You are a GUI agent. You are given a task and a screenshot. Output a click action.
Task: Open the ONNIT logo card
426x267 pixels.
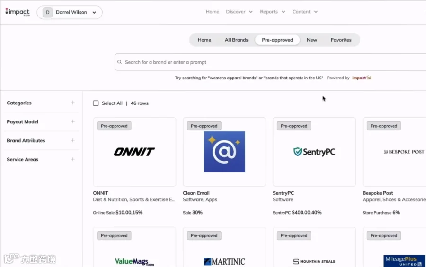pyautogui.click(x=134, y=152)
